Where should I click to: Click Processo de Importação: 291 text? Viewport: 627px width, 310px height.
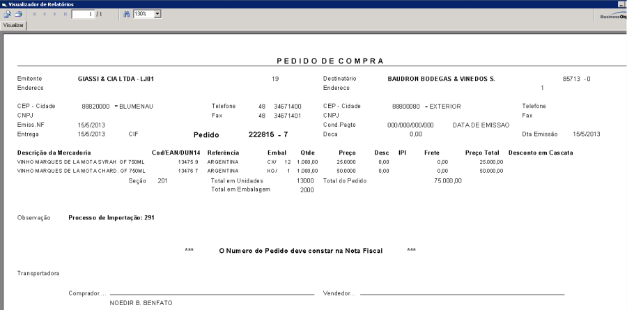click(x=111, y=218)
